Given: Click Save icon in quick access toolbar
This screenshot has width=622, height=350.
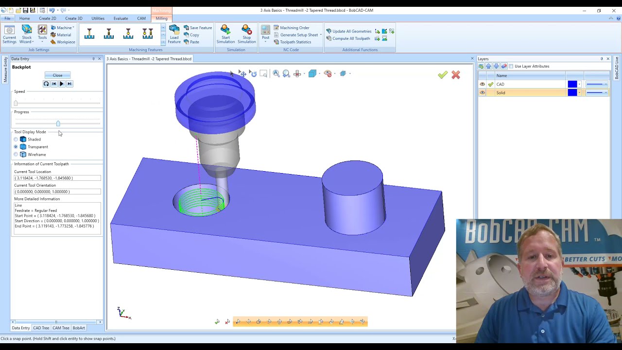Looking at the screenshot, I should click(25, 10).
